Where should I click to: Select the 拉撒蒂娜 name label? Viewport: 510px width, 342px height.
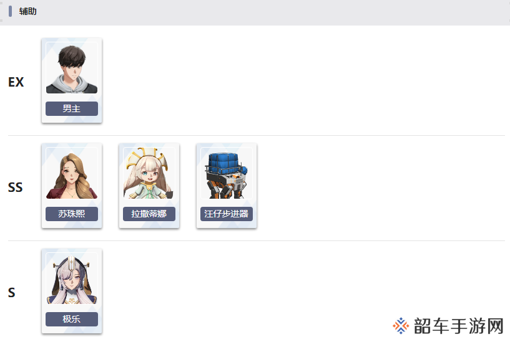pyautogui.click(x=149, y=214)
